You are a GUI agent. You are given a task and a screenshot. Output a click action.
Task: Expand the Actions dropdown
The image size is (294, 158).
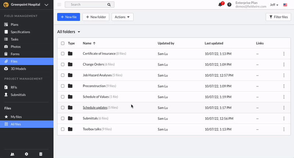(122, 17)
